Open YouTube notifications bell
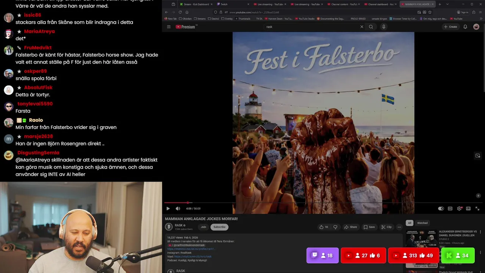 pos(465,27)
